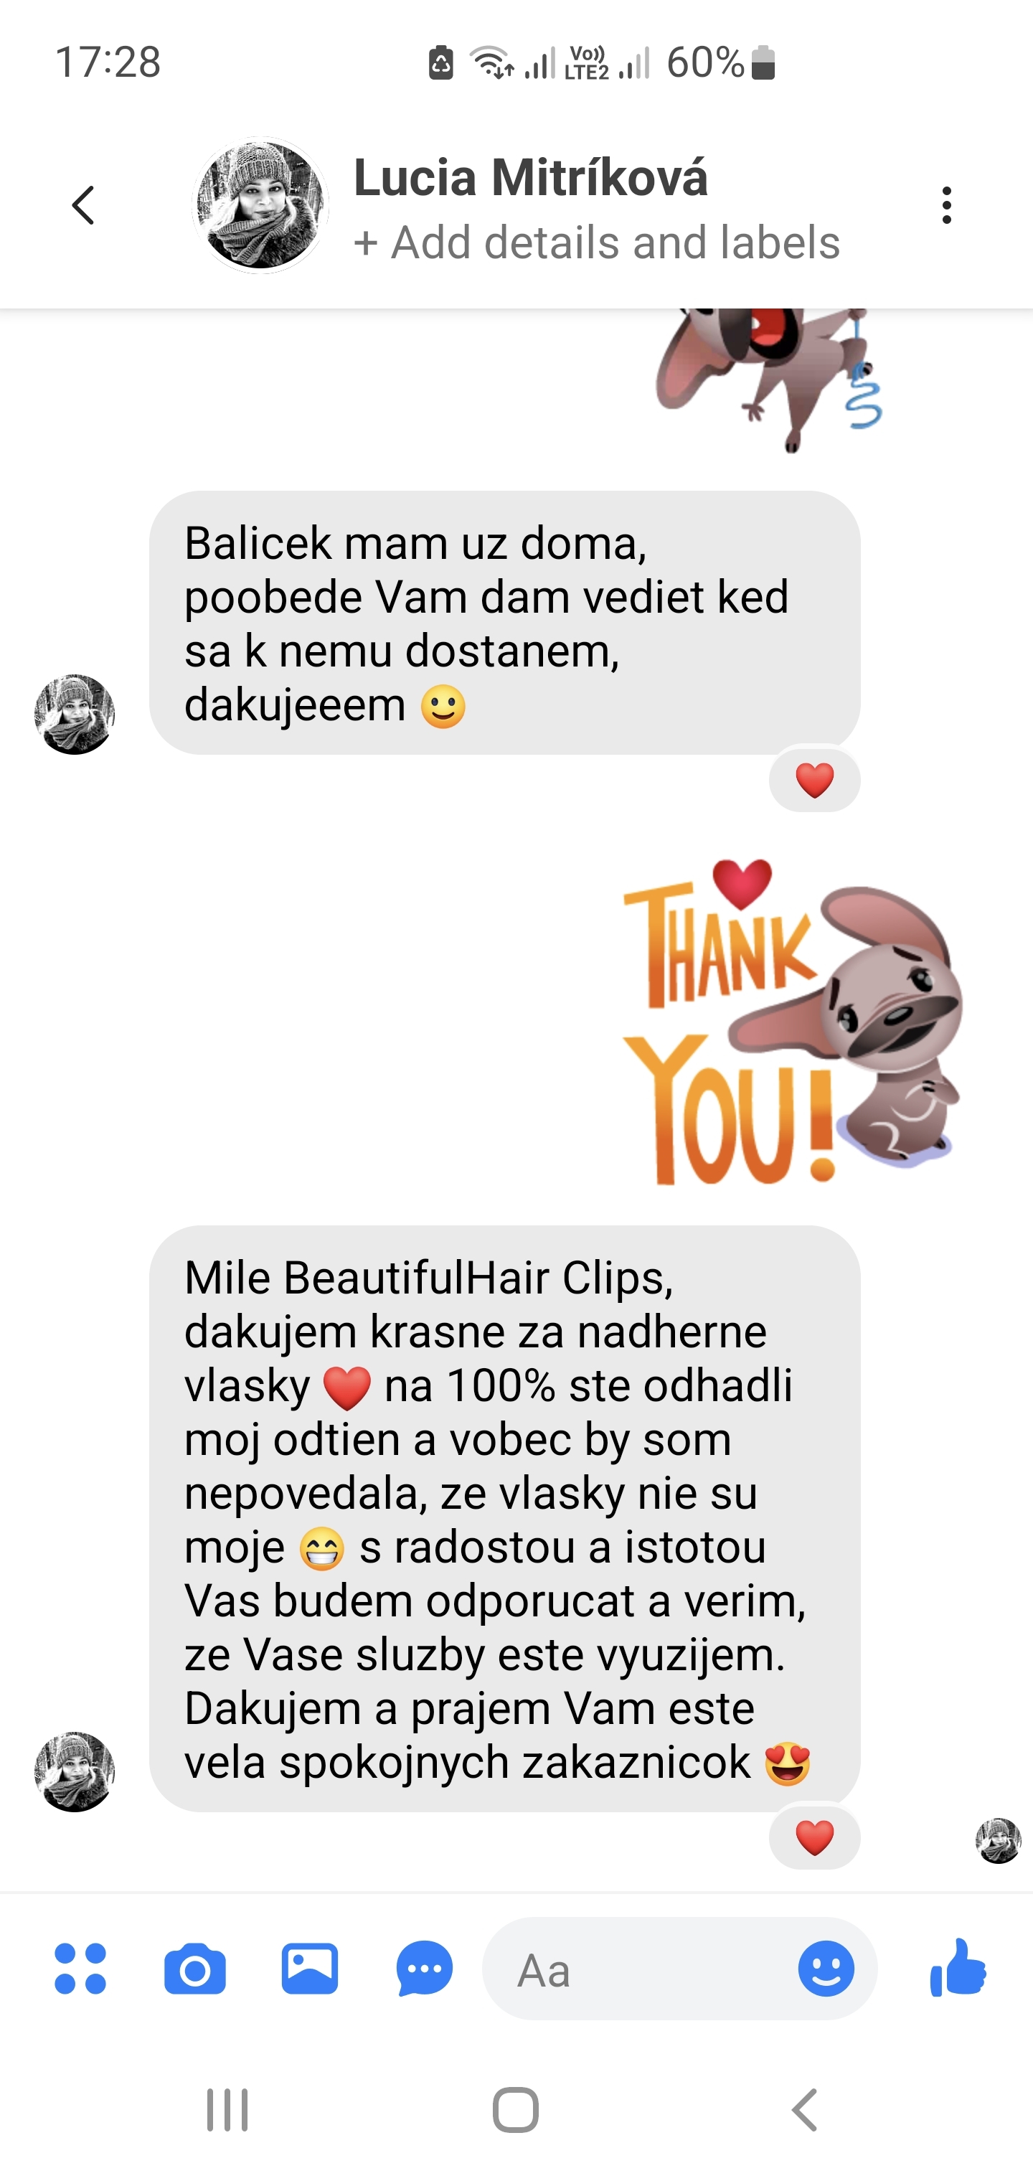Open saved replies chat bubble icon
This screenshot has height=2181, width=1033.
click(424, 1969)
